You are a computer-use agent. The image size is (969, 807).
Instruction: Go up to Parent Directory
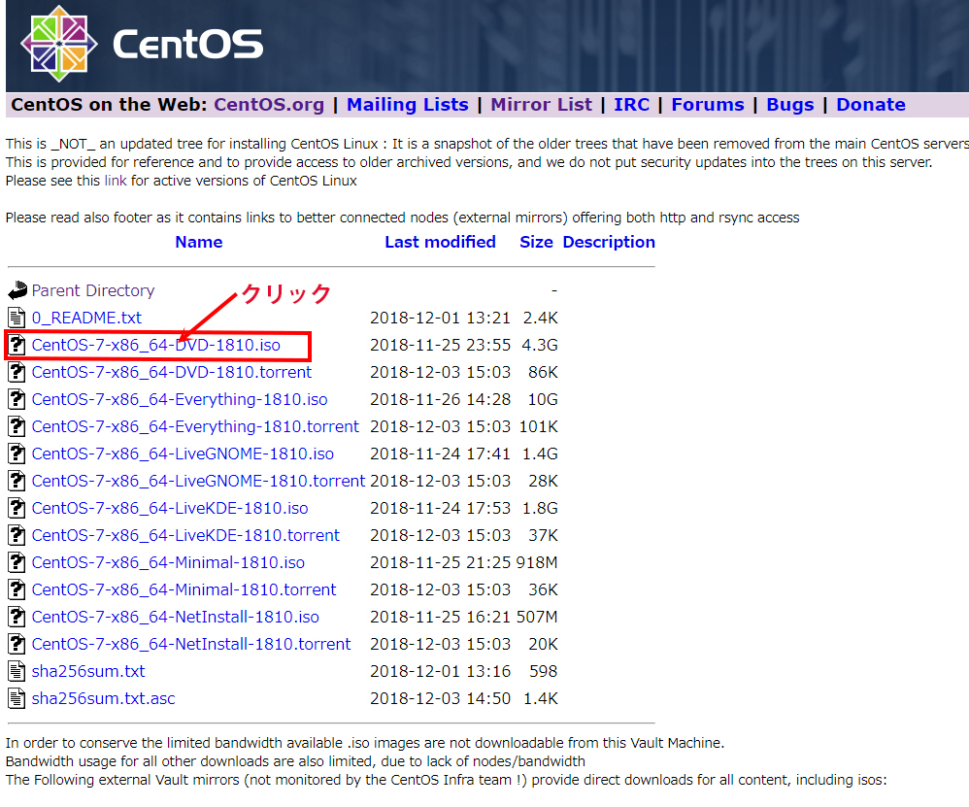pyautogui.click(x=93, y=290)
